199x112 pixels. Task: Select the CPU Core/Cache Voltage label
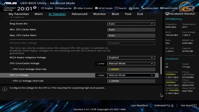[24, 63]
